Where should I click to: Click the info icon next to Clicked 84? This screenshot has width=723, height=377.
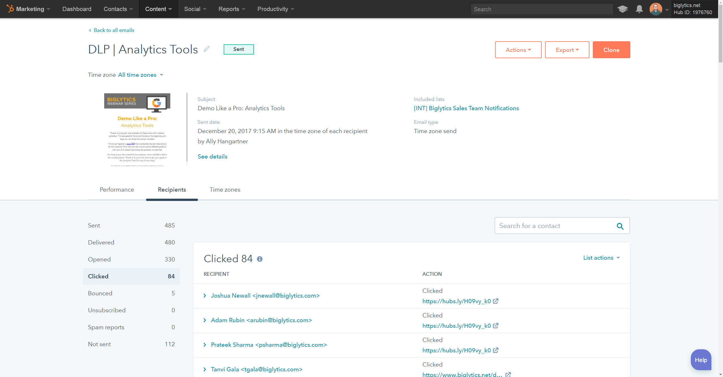pyautogui.click(x=260, y=259)
